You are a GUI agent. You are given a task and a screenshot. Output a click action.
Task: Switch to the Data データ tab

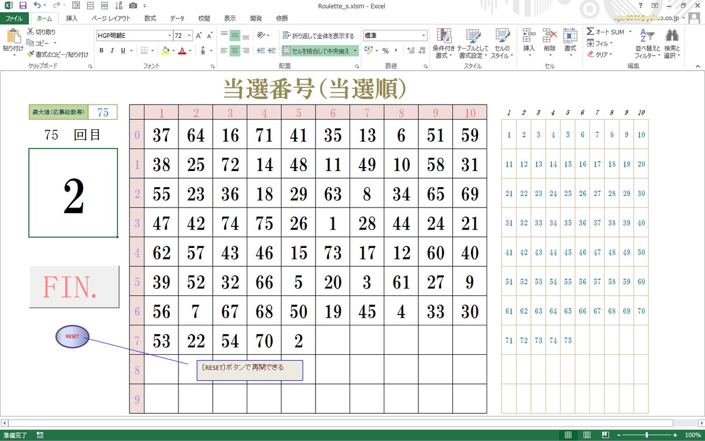coord(177,18)
